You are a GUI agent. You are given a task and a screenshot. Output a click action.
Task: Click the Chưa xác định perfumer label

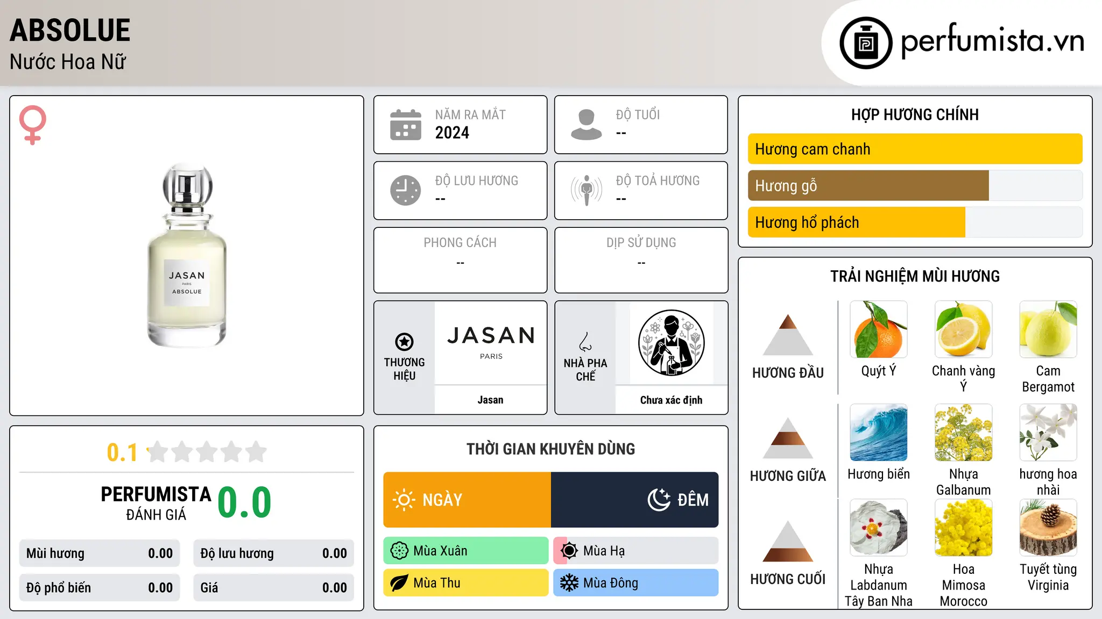(671, 400)
